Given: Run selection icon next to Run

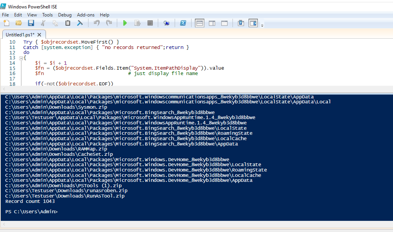Looking at the screenshot, I should (x=138, y=23).
